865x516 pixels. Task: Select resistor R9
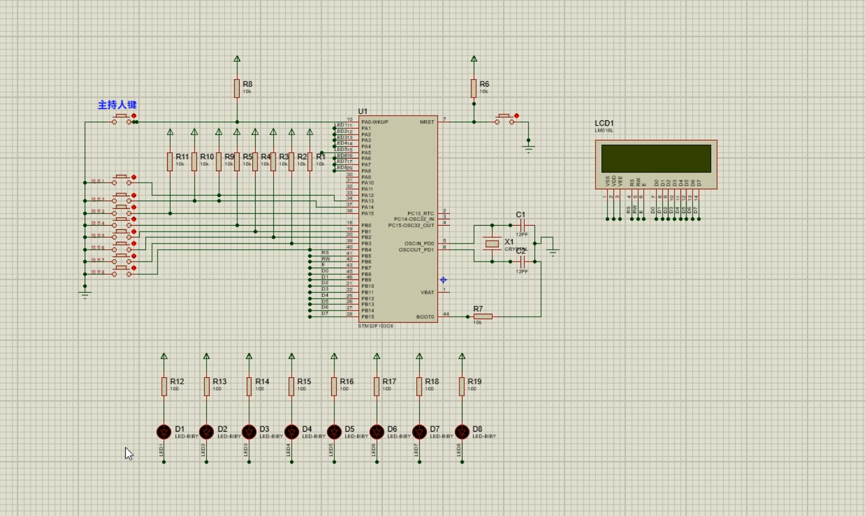[219, 162]
